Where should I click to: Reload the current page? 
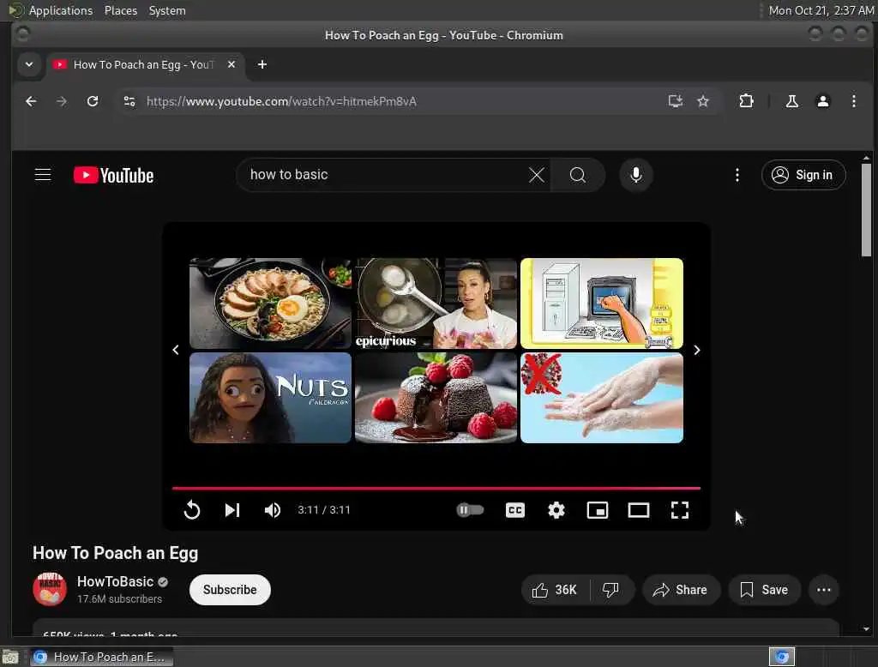93,101
